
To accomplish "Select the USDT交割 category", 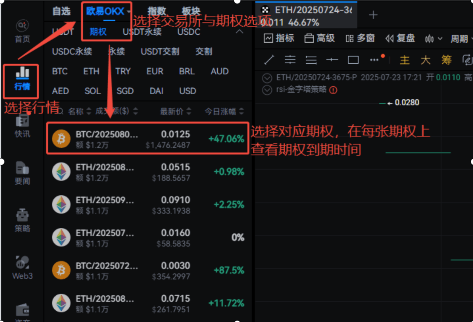I will tap(160, 51).
